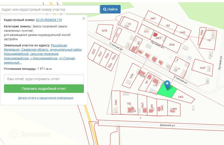This screenshot has width=224, height=145.
Task: Select parcel 181 on the map
Action: click(147, 82)
